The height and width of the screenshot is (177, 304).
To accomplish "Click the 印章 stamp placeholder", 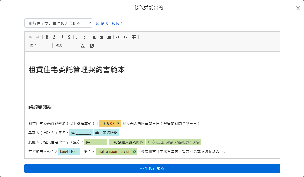I will 174,142.
